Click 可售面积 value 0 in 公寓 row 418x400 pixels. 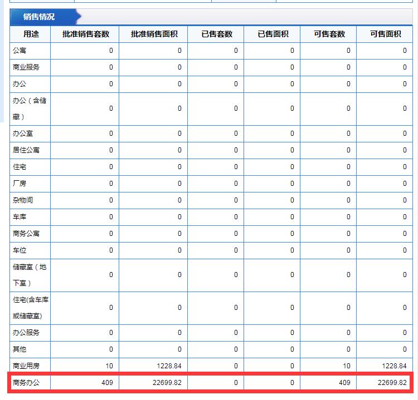[x=405, y=51]
